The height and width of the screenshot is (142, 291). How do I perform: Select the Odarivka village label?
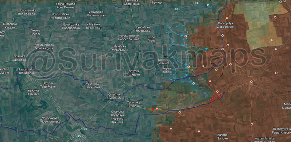pyautogui.click(x=19, y=58)
